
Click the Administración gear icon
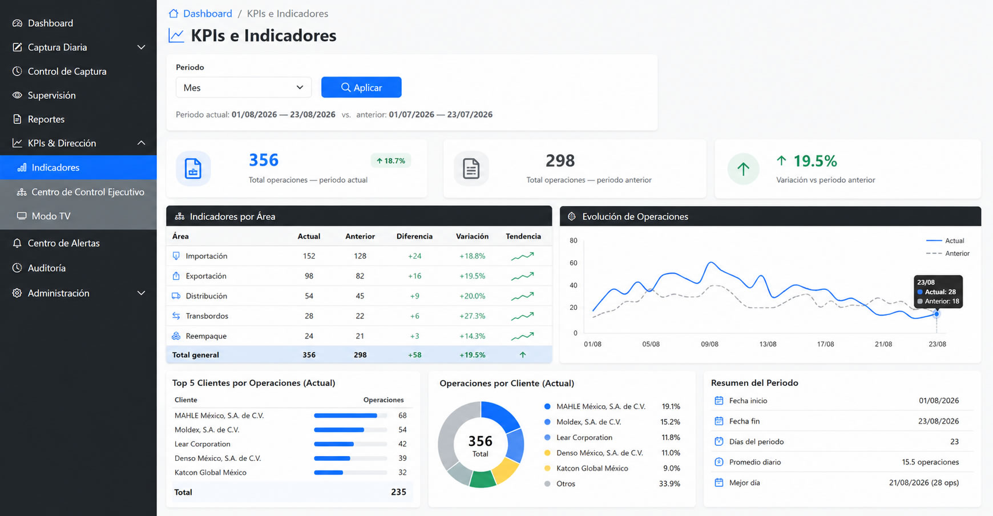click(x=17, y=293)
